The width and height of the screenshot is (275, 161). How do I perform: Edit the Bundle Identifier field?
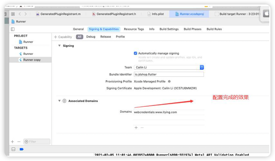click(x=169, y=74)
